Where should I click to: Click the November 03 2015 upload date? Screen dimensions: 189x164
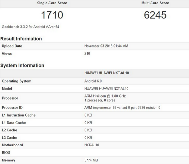click(106, 46)
